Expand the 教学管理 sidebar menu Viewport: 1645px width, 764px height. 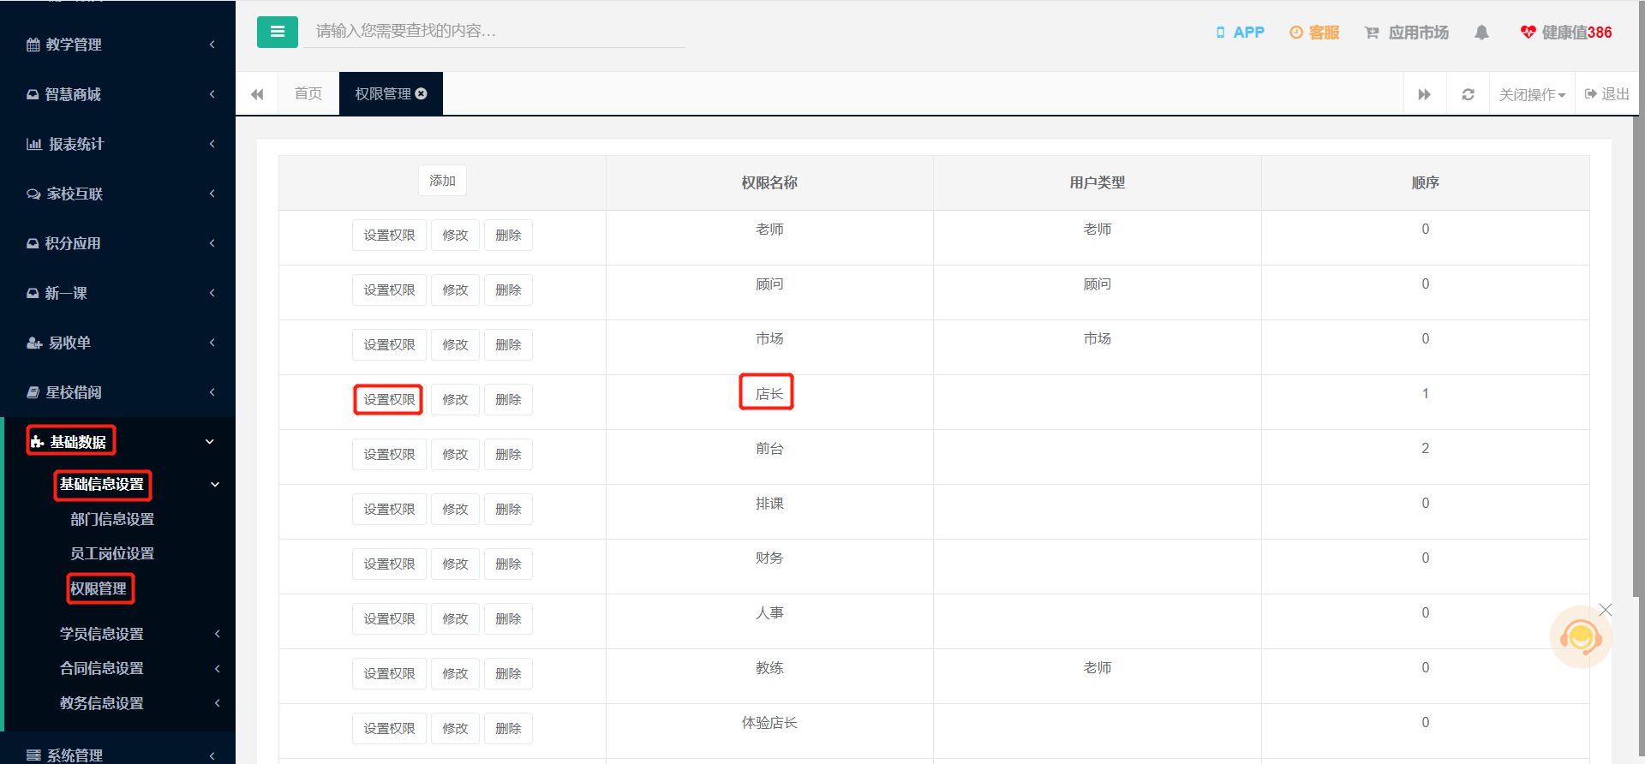(118, 45)
